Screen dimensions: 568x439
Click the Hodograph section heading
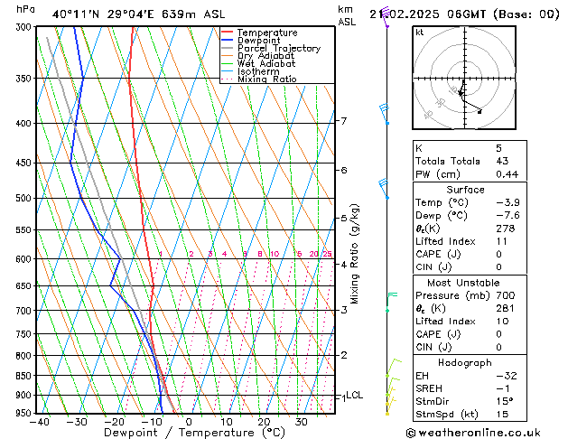click(x=465, y=362)
